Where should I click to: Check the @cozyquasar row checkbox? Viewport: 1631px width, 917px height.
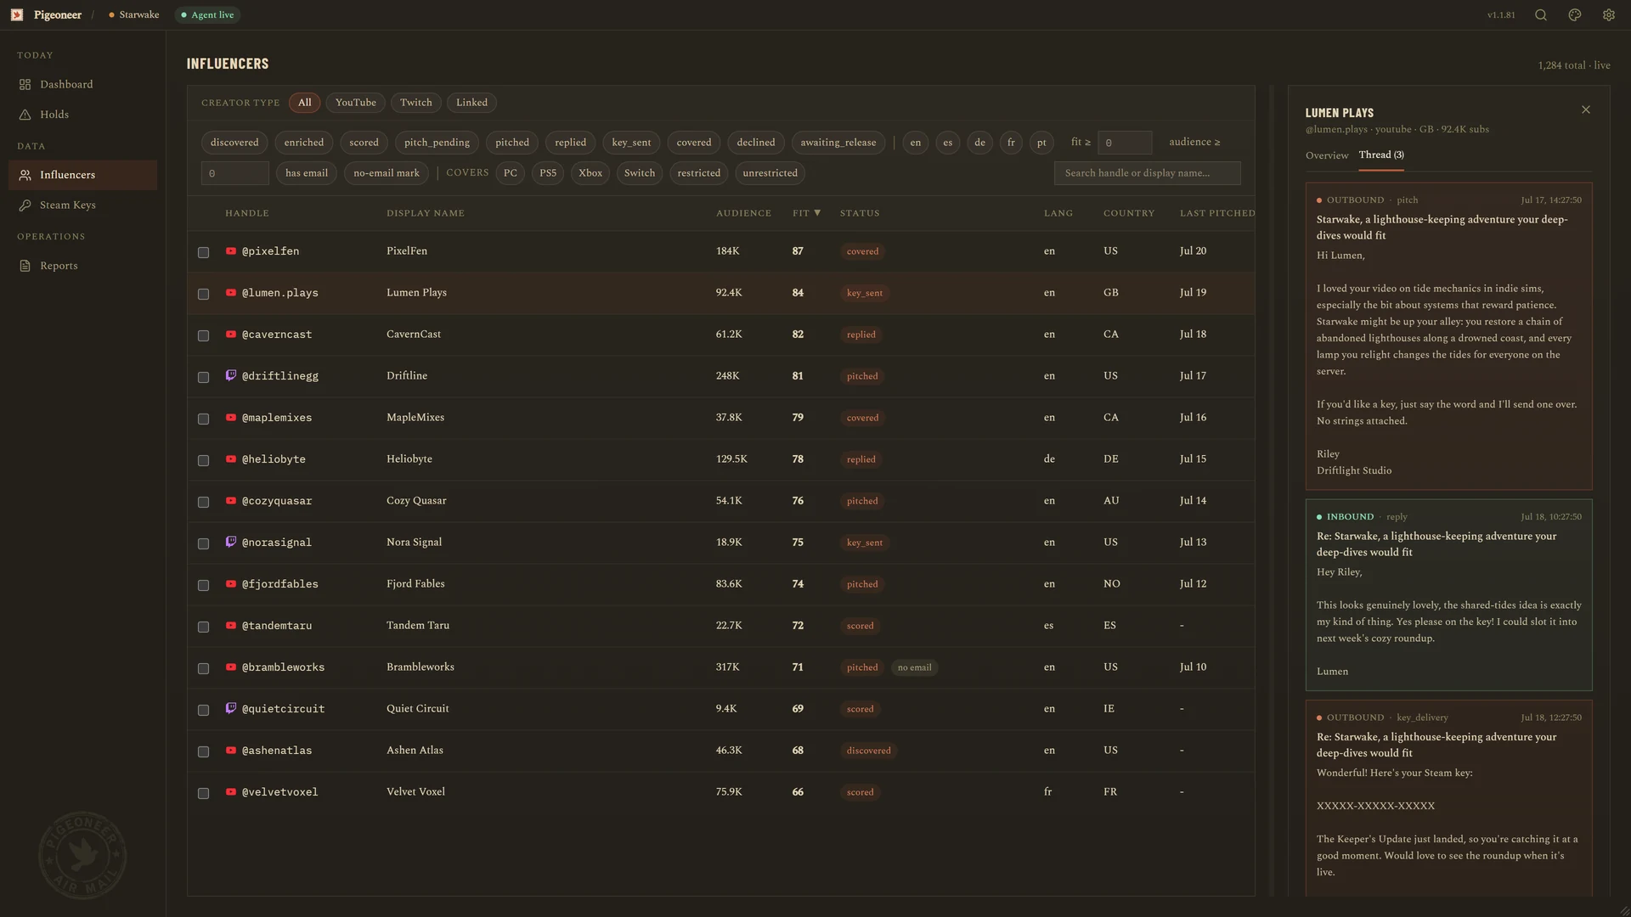point(204,502)
